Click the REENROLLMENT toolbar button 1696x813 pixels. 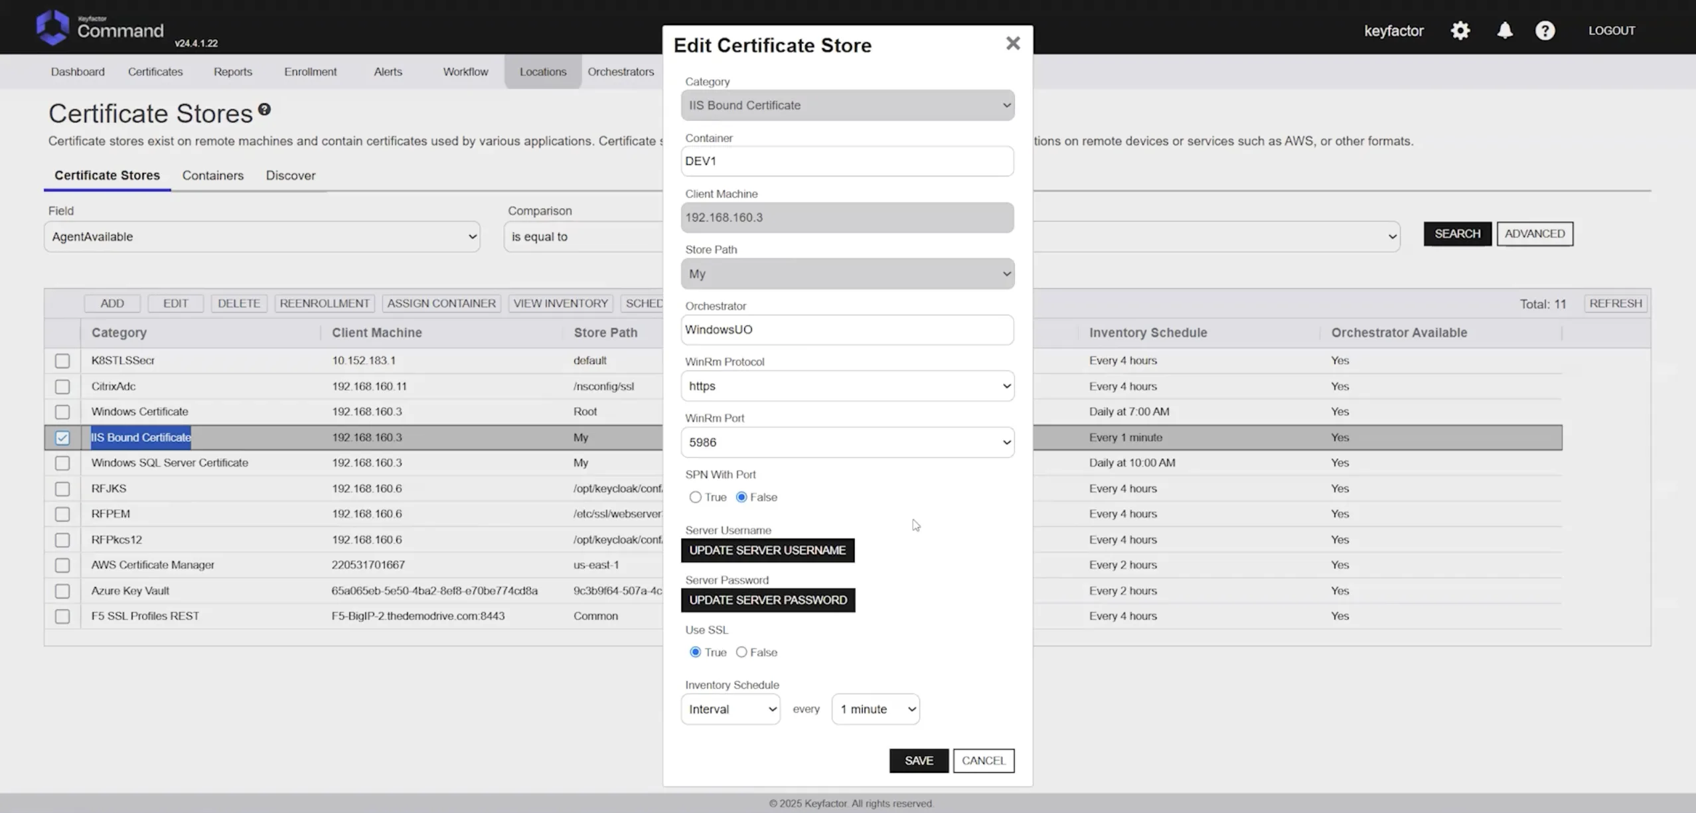pos(325,303)
